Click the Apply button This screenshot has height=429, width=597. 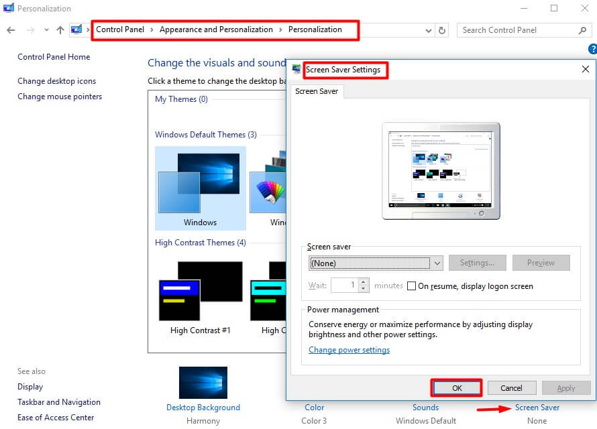pyautogui.click(x=566, y=388)
